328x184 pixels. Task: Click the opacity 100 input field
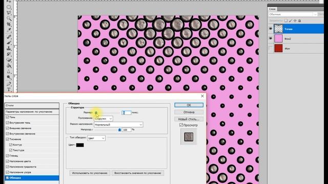[x=127, y=130]
